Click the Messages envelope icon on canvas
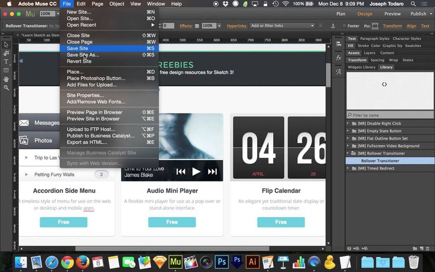 [24, 122]
